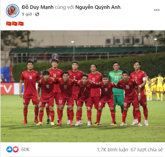This screenshot has width=165, height=157.
Task: Open the team photo in full view
Action: point(83,86)
